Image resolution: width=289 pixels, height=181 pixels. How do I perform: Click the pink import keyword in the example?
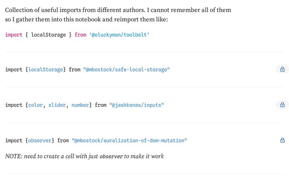coord(14,34)
